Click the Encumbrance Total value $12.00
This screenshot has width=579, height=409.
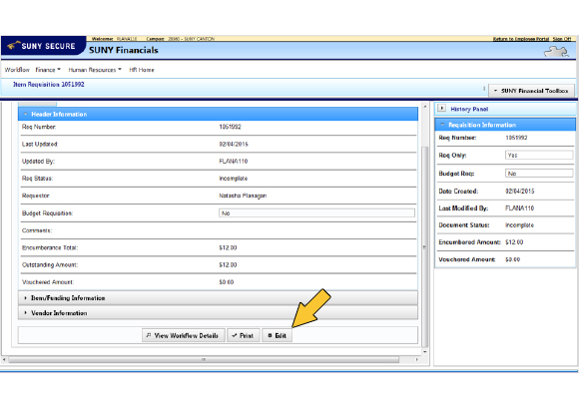228,247
